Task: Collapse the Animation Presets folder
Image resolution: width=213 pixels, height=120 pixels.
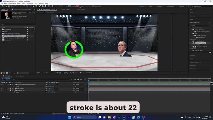Action: [190, 28]
